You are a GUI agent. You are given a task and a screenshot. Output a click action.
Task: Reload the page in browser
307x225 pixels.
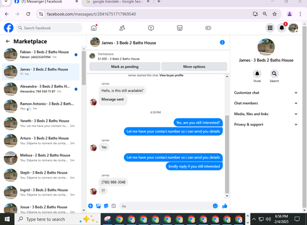(x=28, y=14)
